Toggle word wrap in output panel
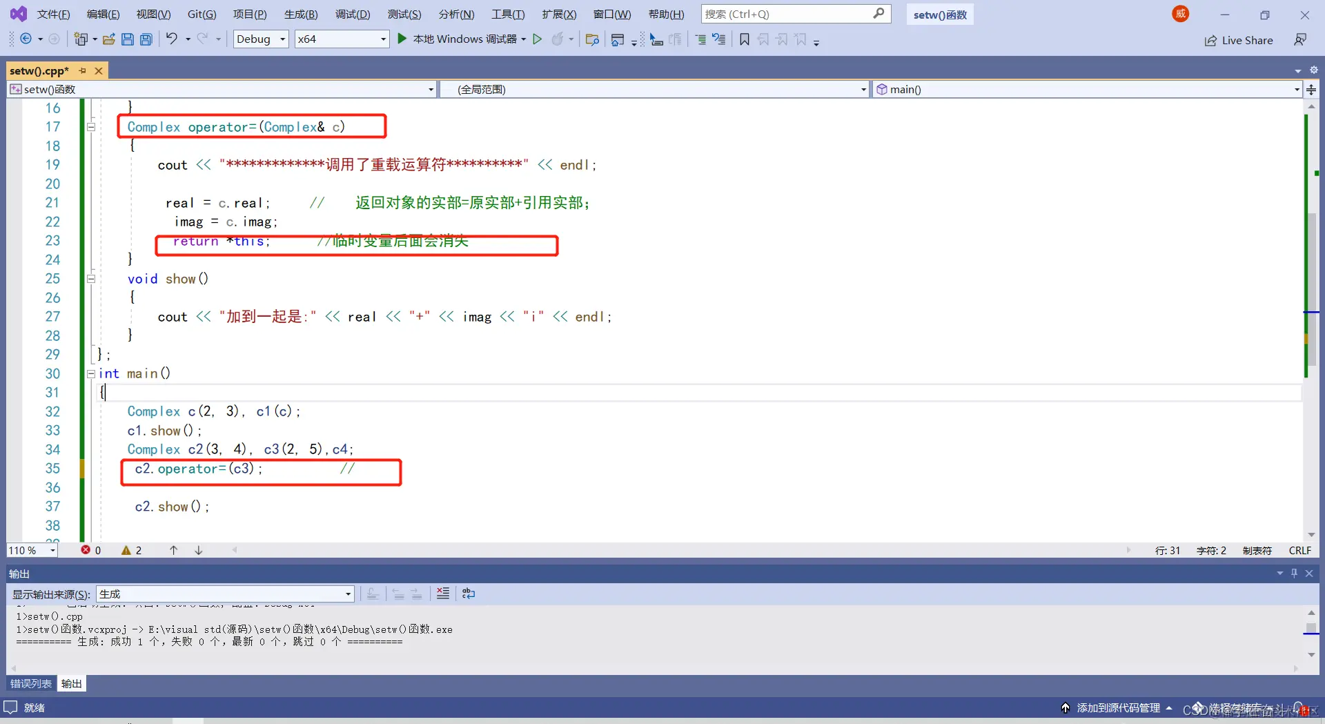The height and width of the screenshot is (724, 1325). (x=469, y=594)
